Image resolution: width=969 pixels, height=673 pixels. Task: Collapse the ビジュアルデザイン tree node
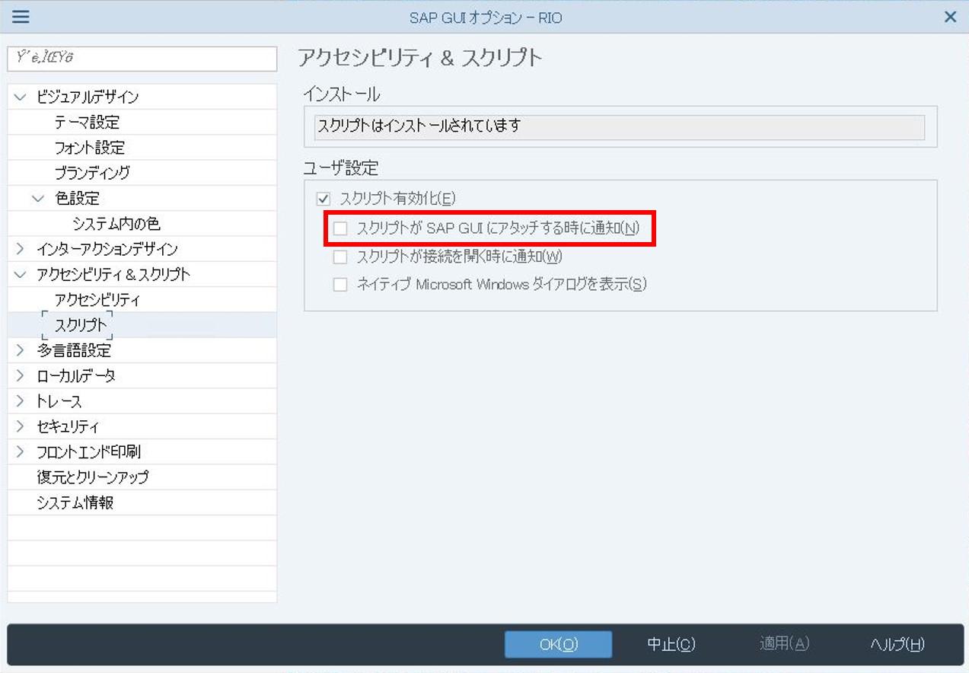[x=21, y=97]
